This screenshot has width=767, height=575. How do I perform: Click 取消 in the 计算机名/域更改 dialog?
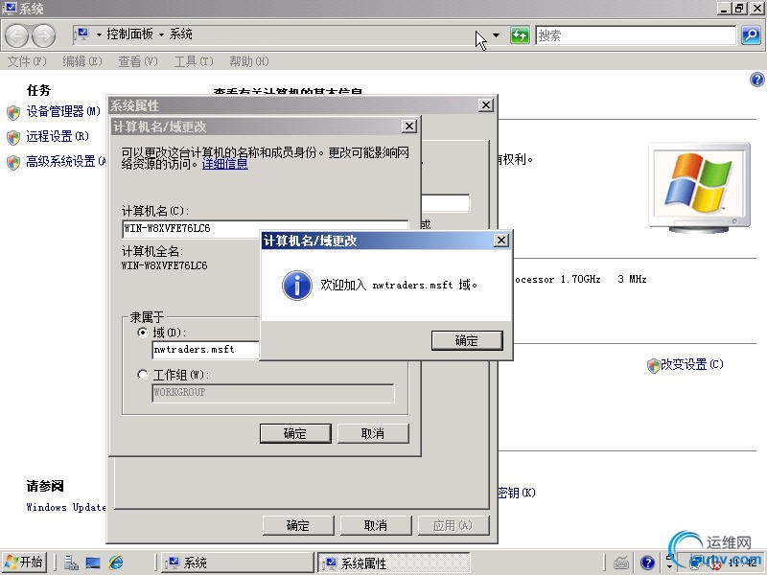point(373,434)
